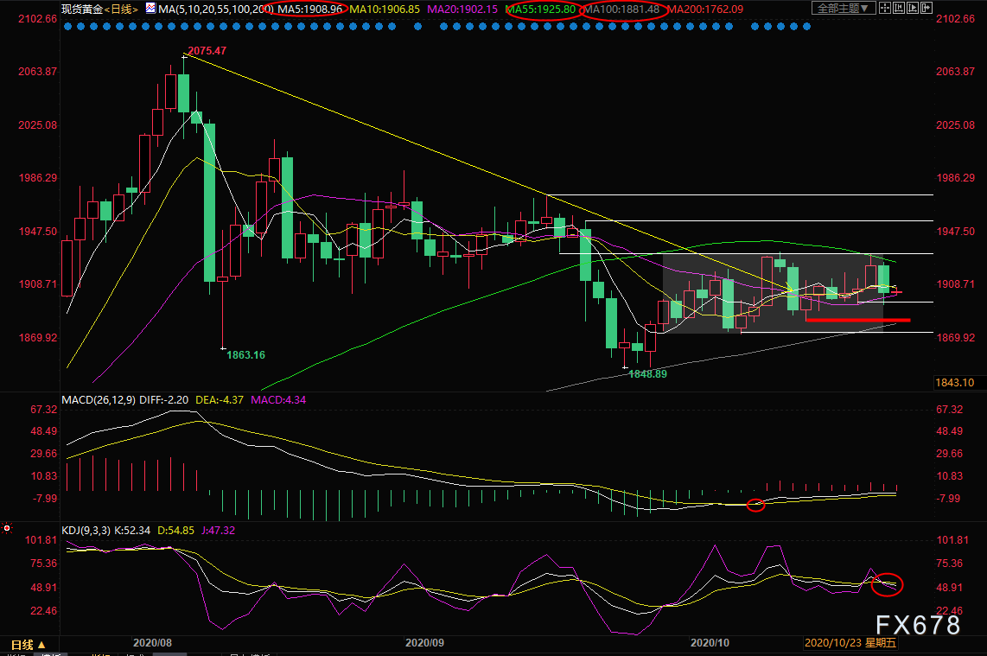Select the MA(5,10,20,55,100,200) parameter label
The width and height of the screenshot is (987, 656).
tap(216, 10)
